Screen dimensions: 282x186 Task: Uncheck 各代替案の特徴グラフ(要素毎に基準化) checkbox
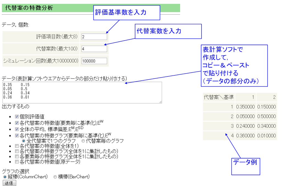pos(17,136)
